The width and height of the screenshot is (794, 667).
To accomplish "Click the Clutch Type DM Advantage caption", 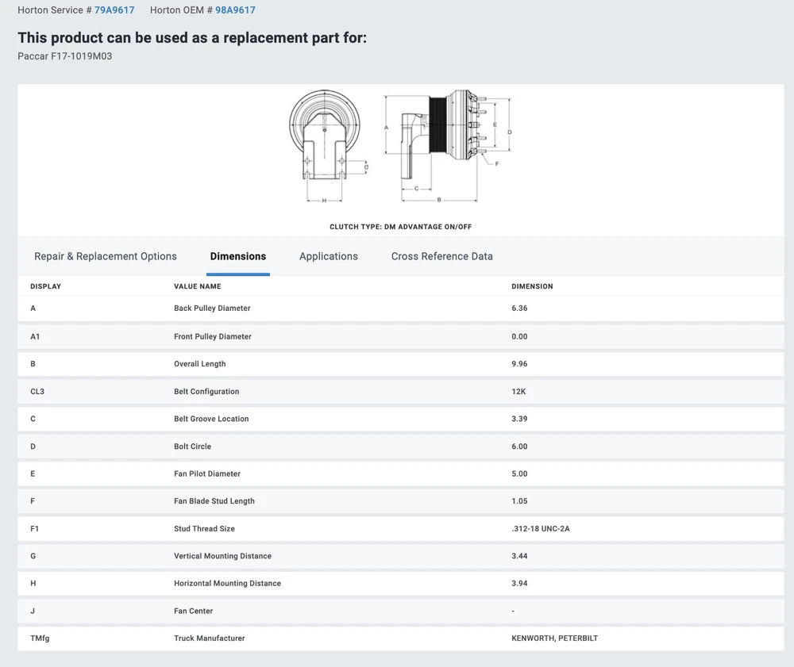I will click(400, 227).
